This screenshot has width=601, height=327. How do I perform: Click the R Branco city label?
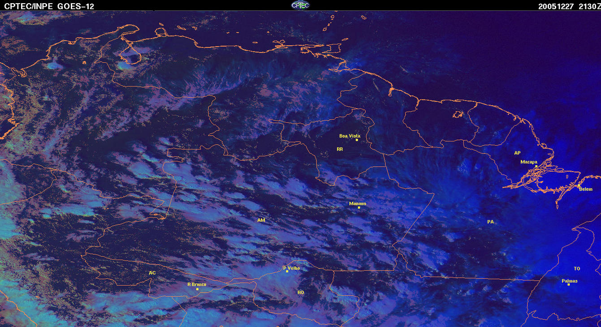tap(196, 284)
